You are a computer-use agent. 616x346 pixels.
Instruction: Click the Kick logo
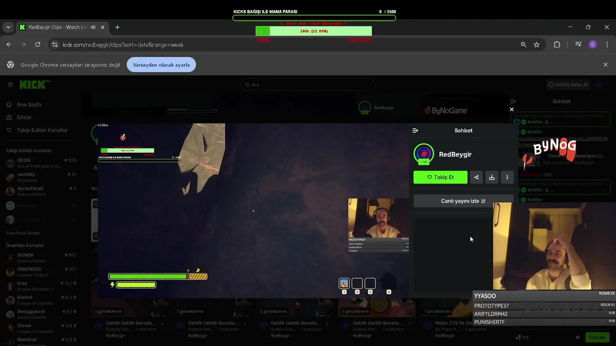[x=35, y=85]
